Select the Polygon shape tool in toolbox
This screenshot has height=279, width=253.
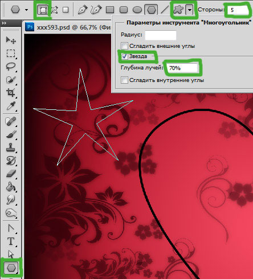11,268
